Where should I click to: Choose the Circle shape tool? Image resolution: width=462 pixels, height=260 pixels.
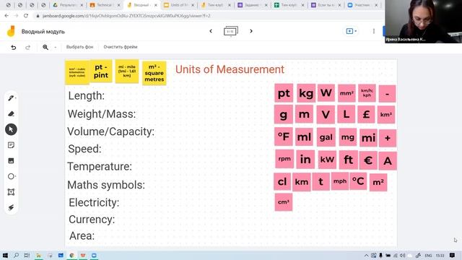click(11, 176)
